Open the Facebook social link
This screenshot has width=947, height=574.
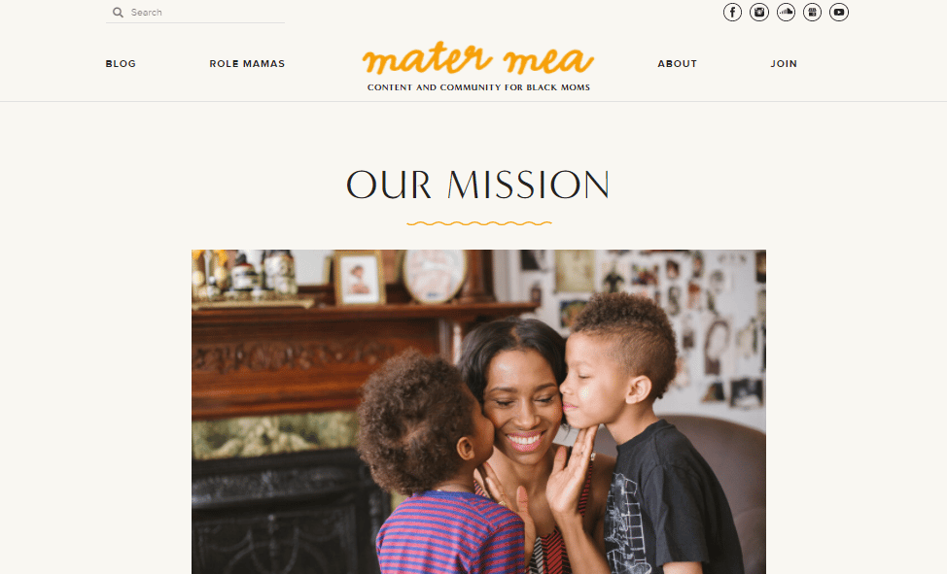point(732,12)
